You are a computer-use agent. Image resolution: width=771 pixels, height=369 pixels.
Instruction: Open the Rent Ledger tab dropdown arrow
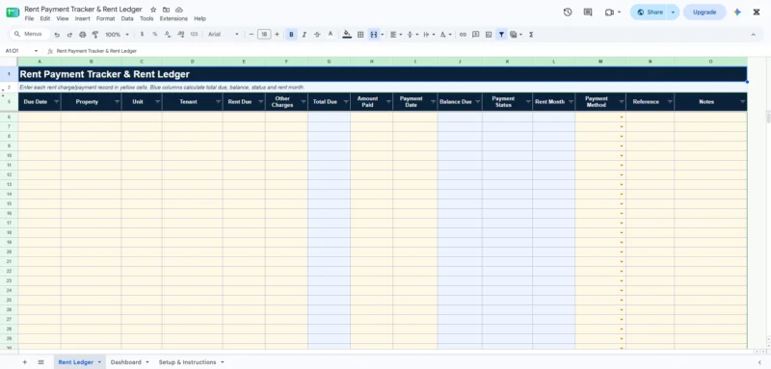pyautogui.click(x=99, y=362)
